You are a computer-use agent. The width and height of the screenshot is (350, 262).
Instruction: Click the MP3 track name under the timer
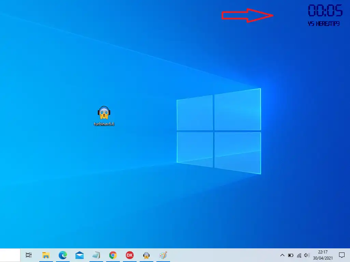[324, 24]
